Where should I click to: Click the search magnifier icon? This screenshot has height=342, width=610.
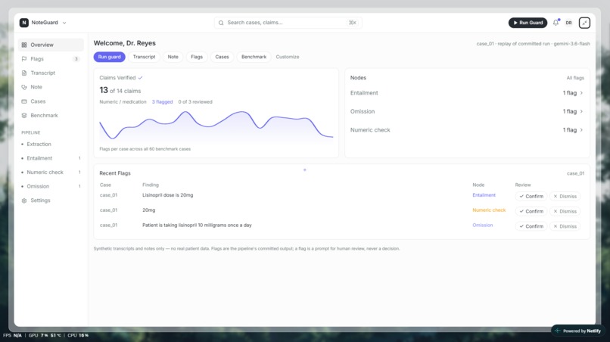pyautogui.click(x=221, y=23)
